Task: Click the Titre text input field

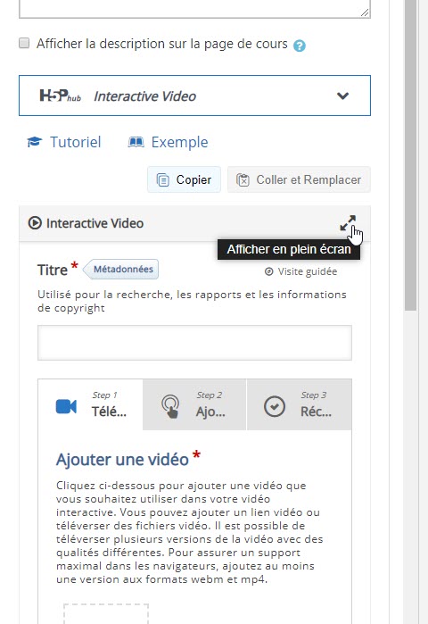Action: pyautogui.click(x=194, y=343)
